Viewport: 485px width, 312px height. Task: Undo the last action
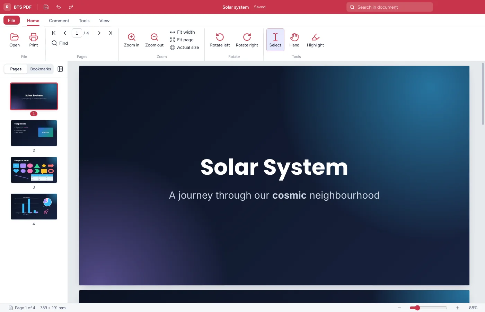click(x=59, y=7)
